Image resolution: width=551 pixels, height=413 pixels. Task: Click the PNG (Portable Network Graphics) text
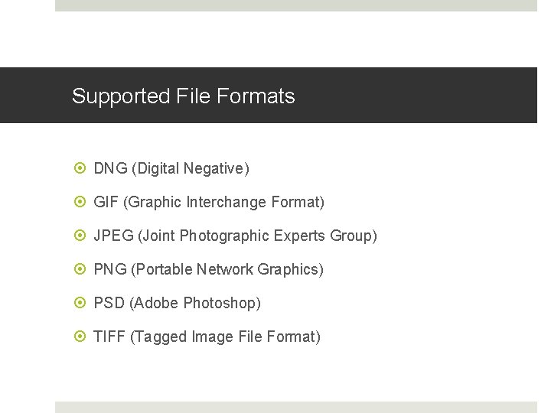[x=208, y=270]
